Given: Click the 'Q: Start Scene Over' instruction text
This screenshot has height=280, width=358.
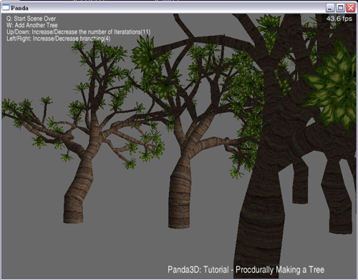Looking at the screenshot, I should pyautogui.click(x=31, y=19).
